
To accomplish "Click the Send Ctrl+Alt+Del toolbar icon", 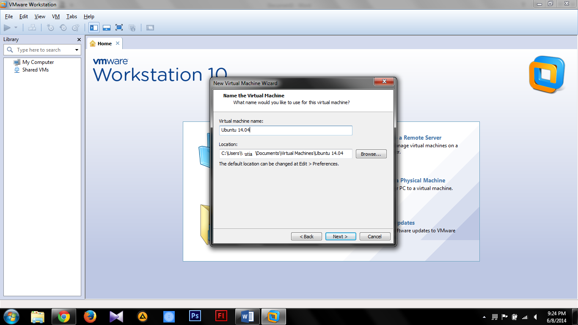I will [x=32, y=28].
